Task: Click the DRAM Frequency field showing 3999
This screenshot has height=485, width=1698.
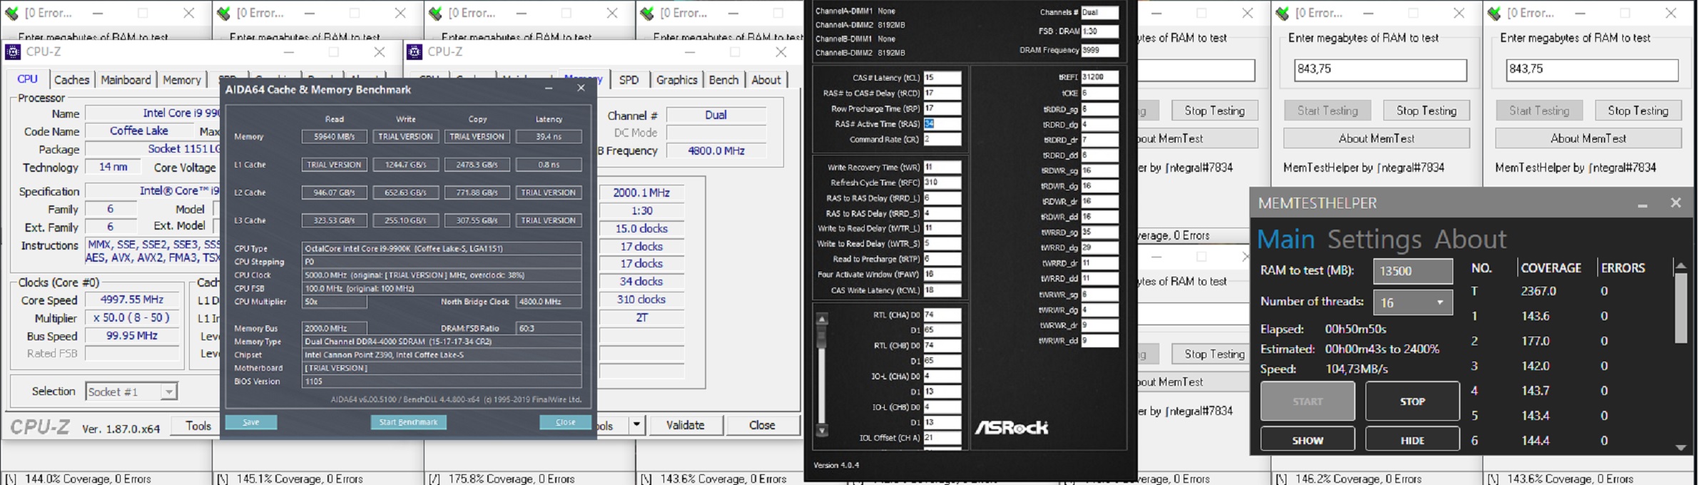Action: tap(1099, 50)
